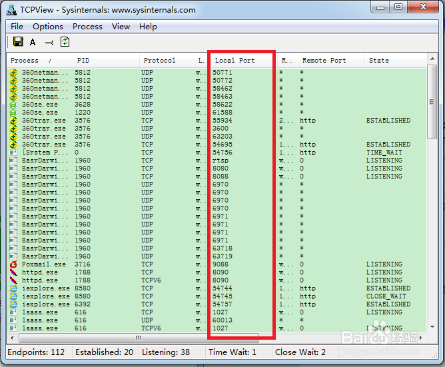Image resolution: width=445 pixels, height=367 pixels.
Task: Select local port 8080 cell
Action: tap(221, 169)
